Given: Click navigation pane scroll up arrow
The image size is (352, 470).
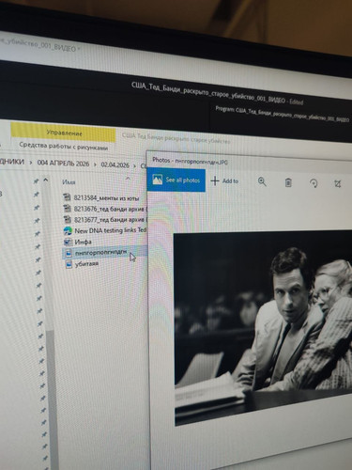Looking at the screenshot, I should (x=46, y=180).
